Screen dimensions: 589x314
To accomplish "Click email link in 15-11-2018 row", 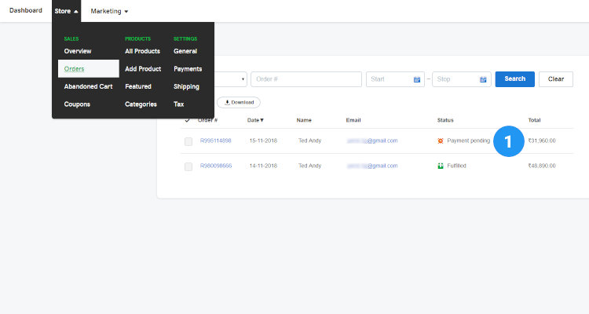I will click(372, 141).
